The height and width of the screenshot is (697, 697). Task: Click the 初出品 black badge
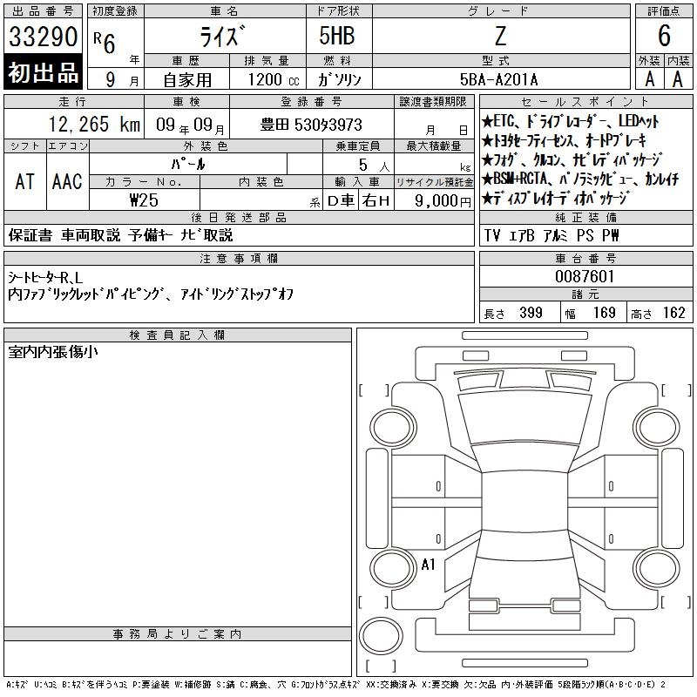pos(43,72)
